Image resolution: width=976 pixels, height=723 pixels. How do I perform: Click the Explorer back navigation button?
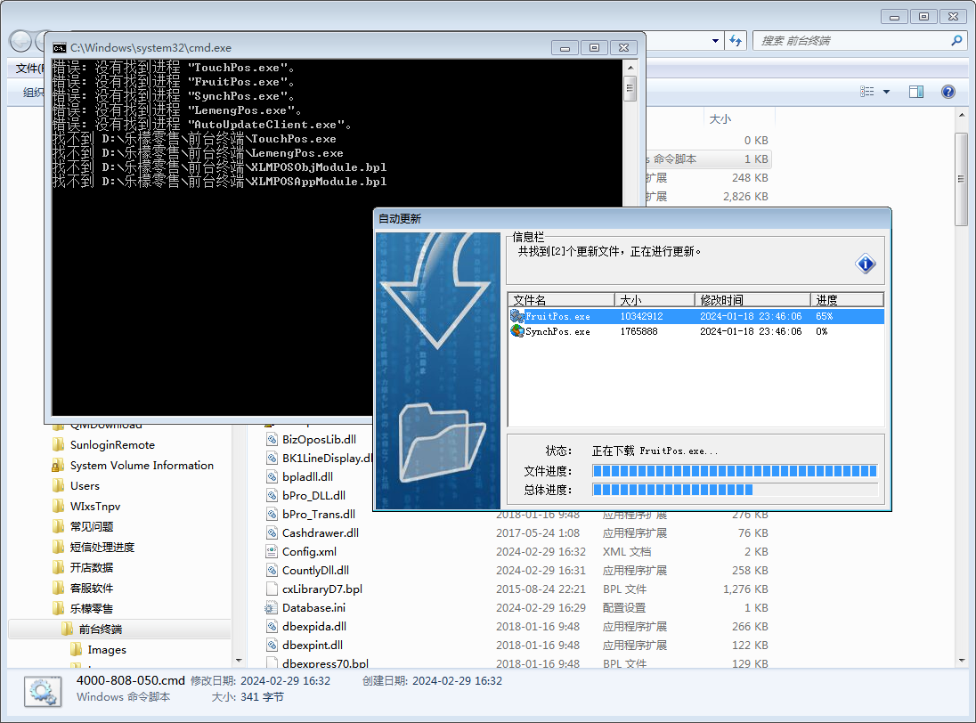click(20, 41)
